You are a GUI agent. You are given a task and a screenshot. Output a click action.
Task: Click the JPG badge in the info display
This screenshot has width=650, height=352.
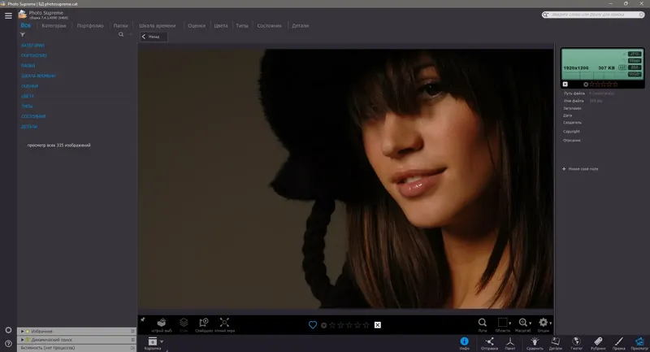(x=635, y=54)
